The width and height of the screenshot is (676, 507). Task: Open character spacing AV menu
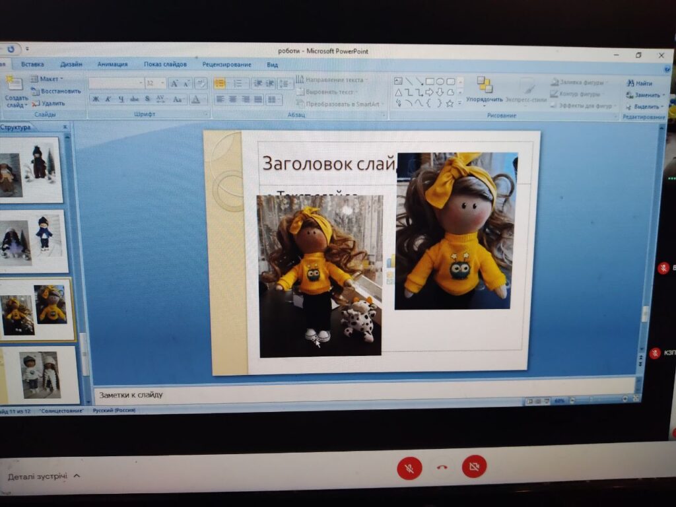pyautogui.click(x=161, y=99)
